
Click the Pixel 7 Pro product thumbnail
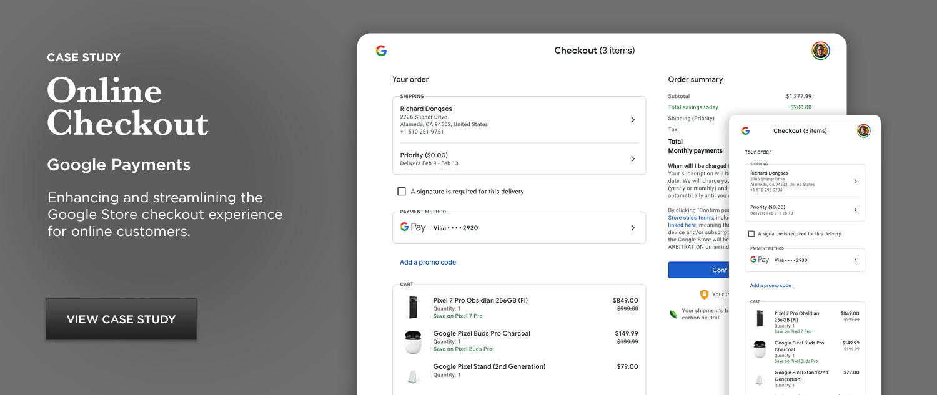tap(413, 307)
